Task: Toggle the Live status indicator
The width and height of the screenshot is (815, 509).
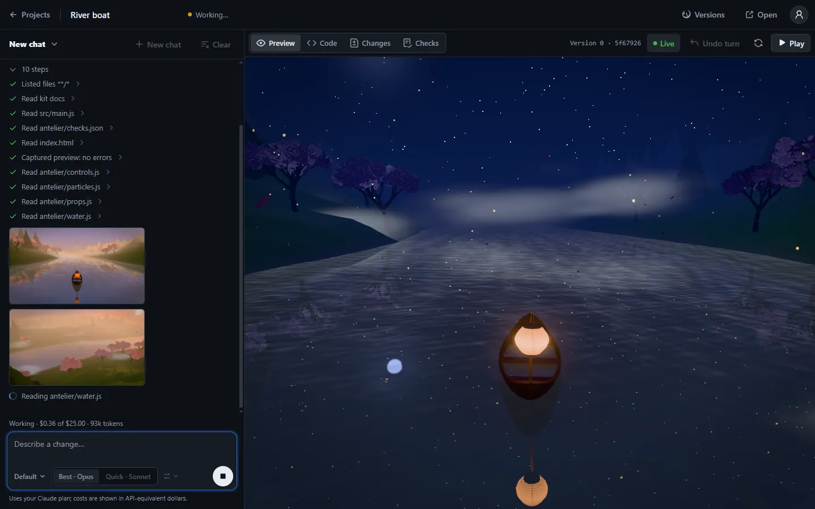Action: [x=664, y=44]
